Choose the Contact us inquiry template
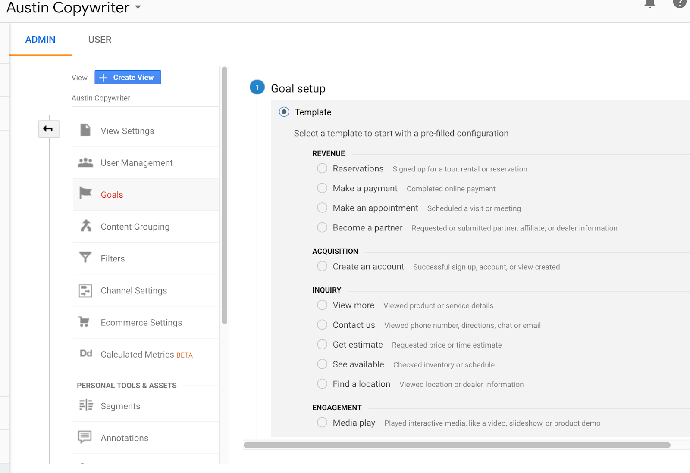The height and width of the screenshot is (473, 690). tap(322, 324)
